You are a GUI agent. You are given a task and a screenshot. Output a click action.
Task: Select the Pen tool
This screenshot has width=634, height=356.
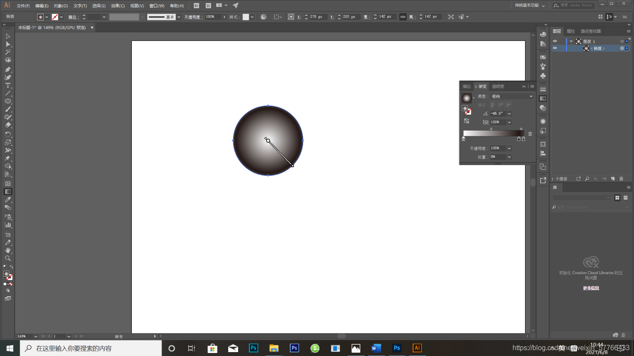pyautogui.click(x=8, y=69)
